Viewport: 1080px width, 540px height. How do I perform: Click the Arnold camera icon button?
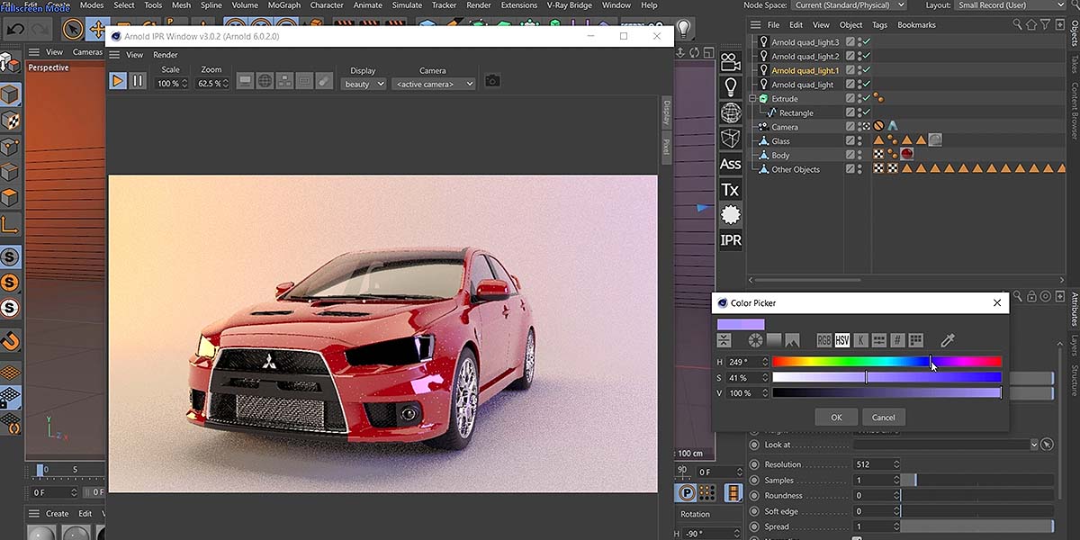(x=731, y=62)
